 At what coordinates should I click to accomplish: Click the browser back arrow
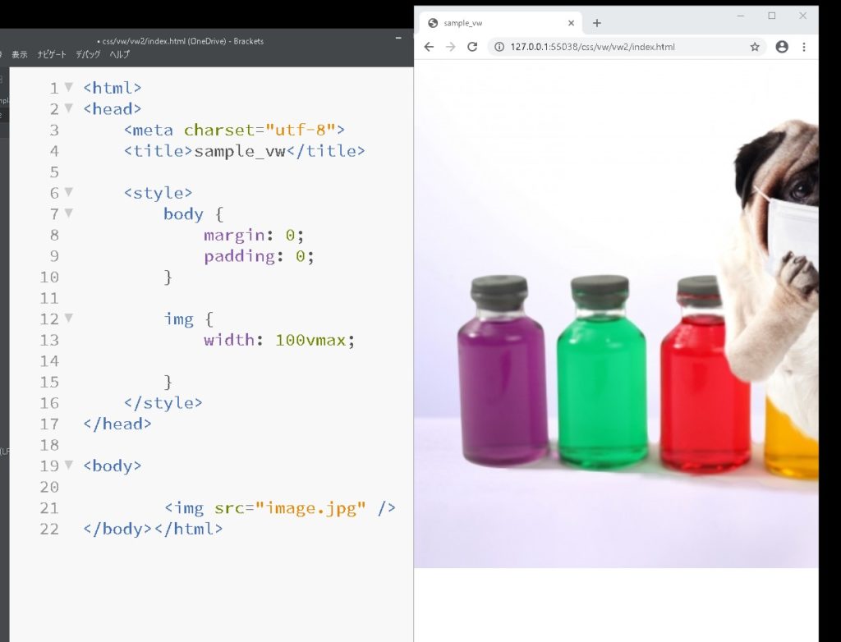(429, 47)
